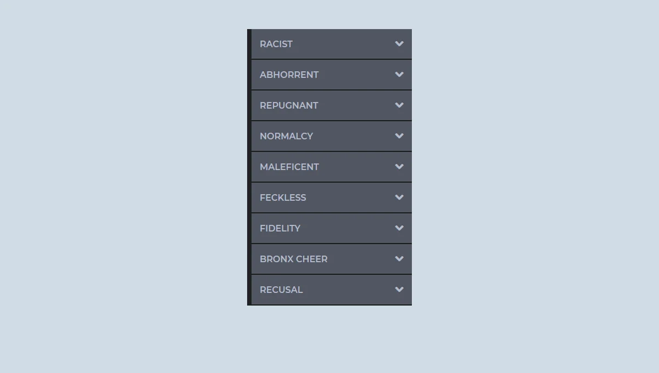Click the chevron icon beside BRONX CHEER
Image resolution: width=659 pixels, height=373 pixels.
tap(399, 259)
